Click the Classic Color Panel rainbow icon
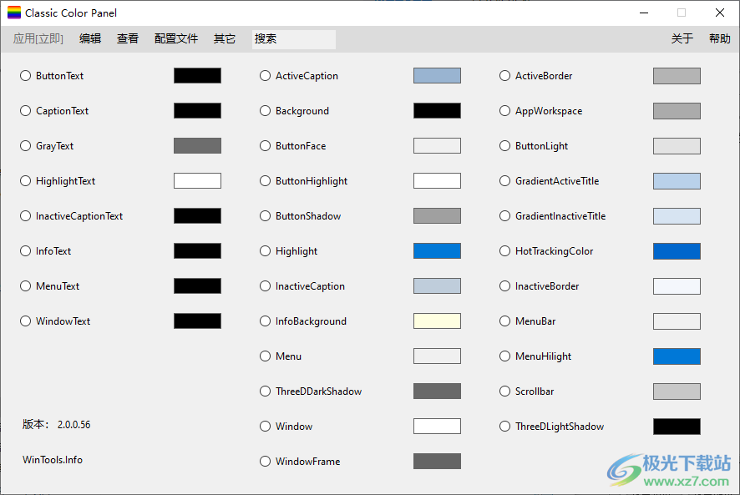740x495 pixels. point(14,13)
